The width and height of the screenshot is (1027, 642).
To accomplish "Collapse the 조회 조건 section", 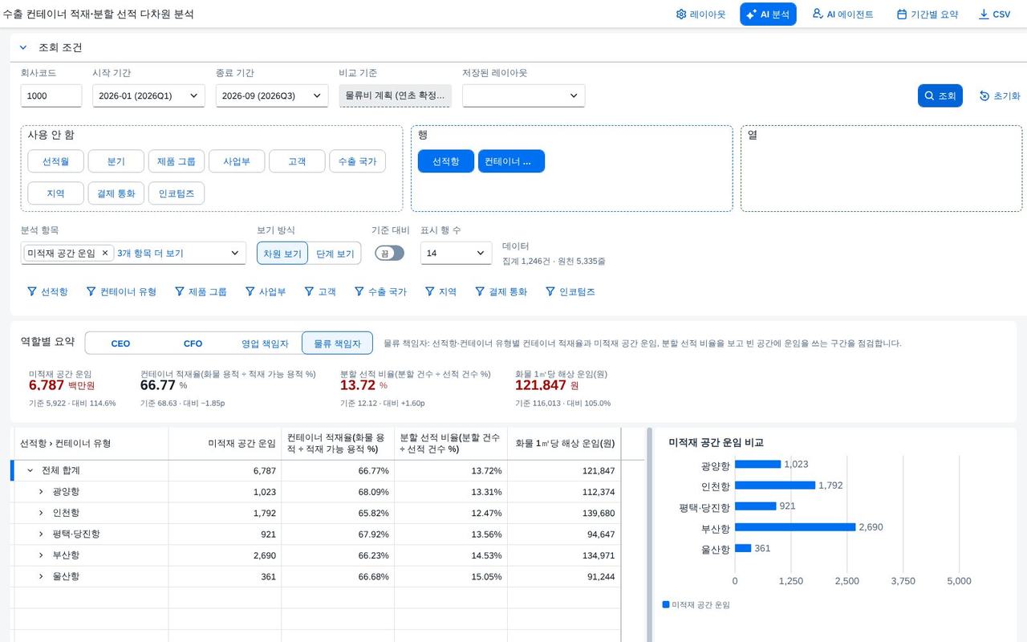I will pos(24,47).
